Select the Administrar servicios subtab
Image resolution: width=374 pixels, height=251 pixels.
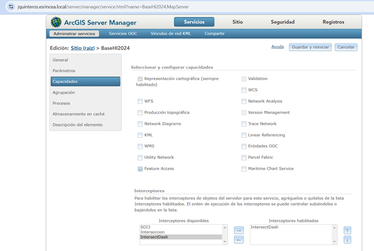point(74,34)
